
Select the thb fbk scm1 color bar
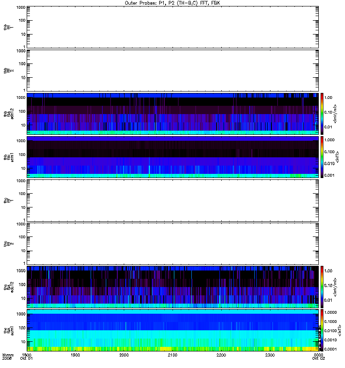(x=322, y=157)
